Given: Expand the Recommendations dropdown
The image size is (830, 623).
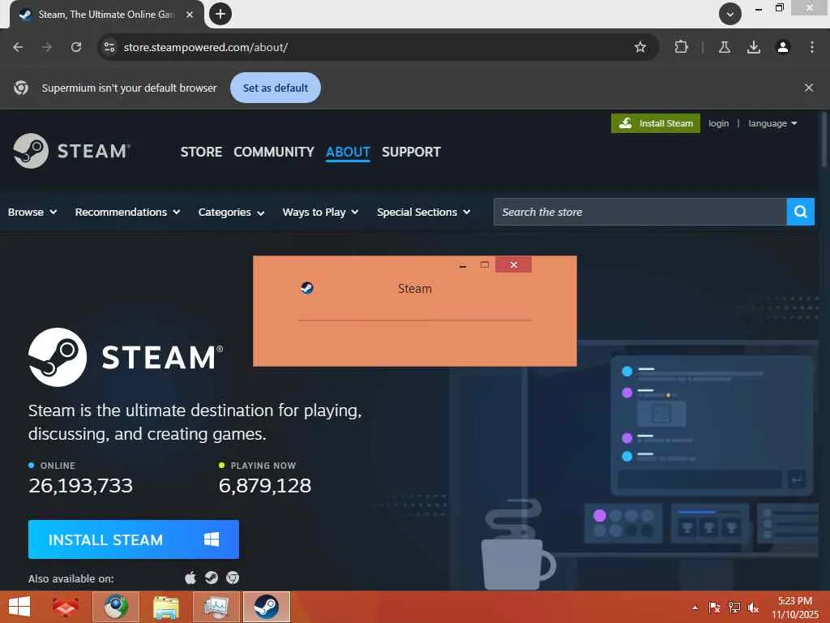Looking at the screenshot, I should pyautogui.click(x=127, y=212).
